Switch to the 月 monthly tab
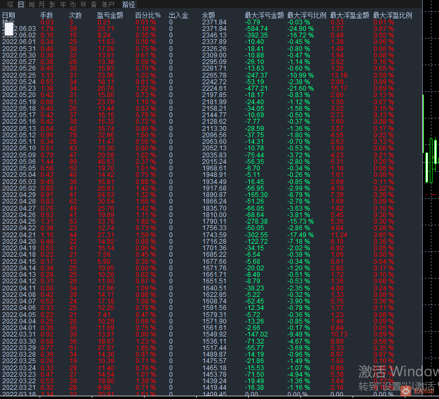This screenshot has width=439, height=399. 42,4
